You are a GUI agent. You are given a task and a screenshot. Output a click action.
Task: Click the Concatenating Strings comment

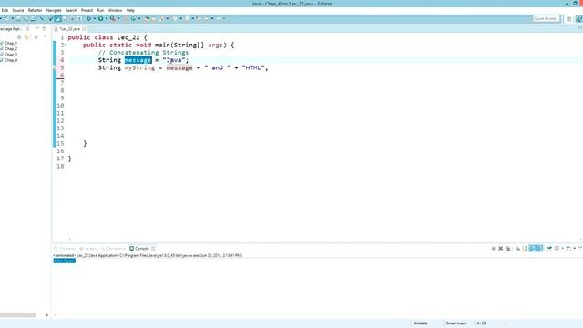coord(144,53)
